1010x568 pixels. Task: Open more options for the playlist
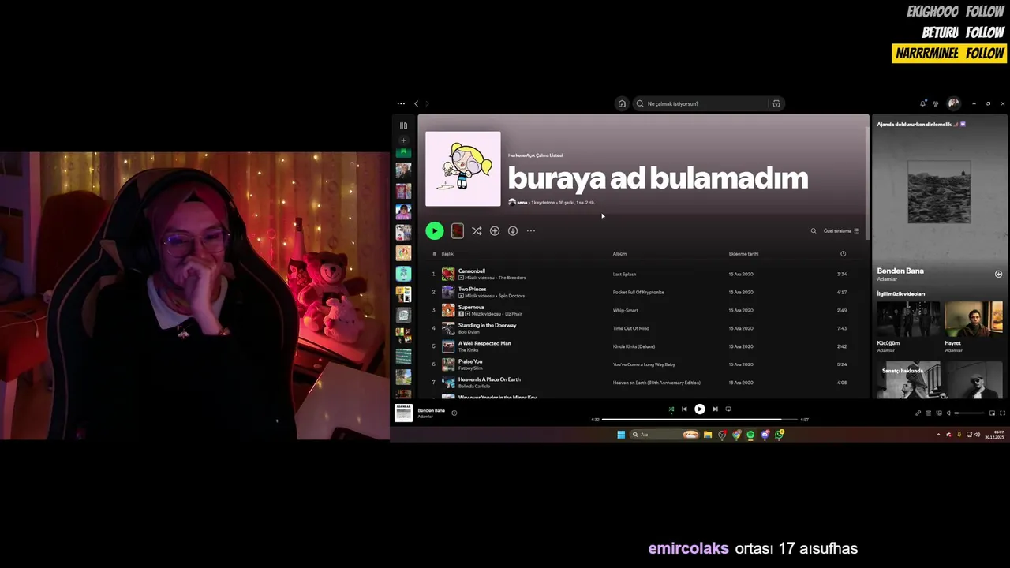[x=531, y=231]
